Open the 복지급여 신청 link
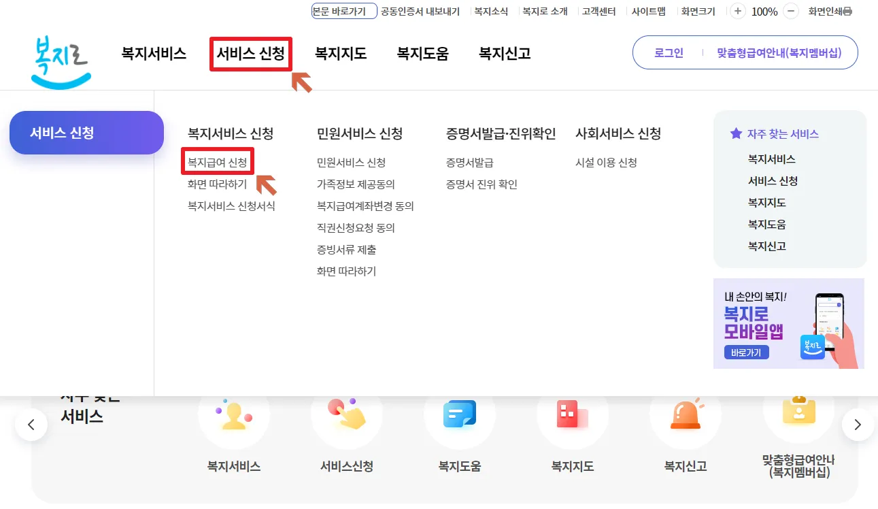This screenshot has height=509, width=878. point(217,162)
